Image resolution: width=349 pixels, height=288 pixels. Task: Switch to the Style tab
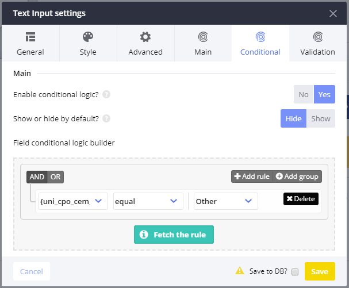click(x=88, y=43)
